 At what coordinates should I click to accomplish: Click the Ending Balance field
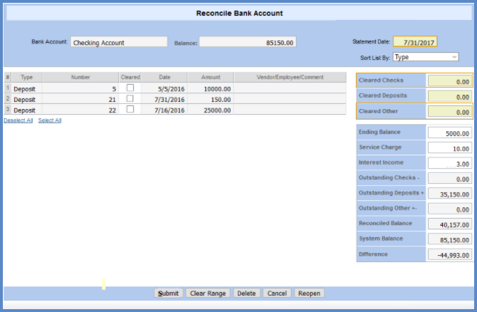tap(450, 132)
